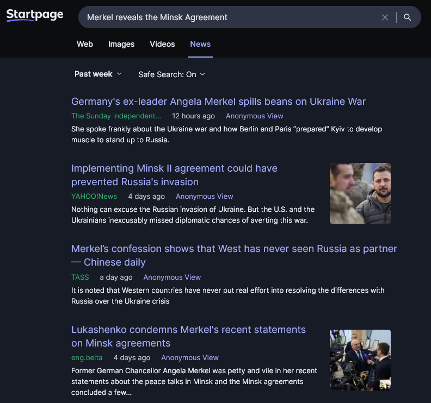431x403 pixels.
Task: Click the Startpage logo
Action: 35,15
